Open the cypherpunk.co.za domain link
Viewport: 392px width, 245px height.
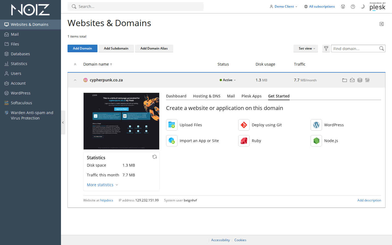click(106, 80)
